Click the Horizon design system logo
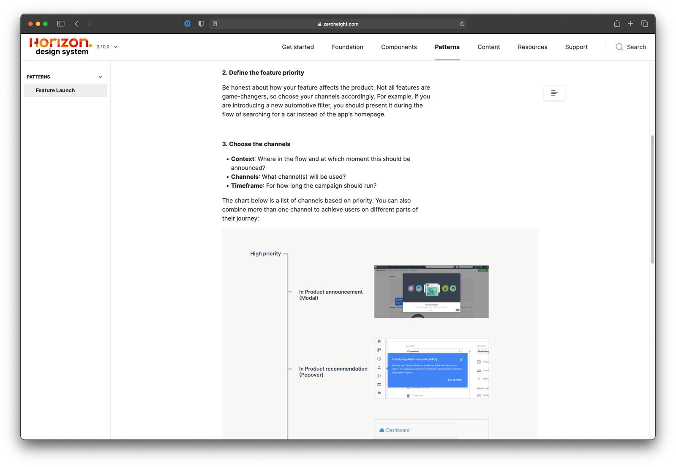Screen dimensions: 676x467 (x=60, y=46)
